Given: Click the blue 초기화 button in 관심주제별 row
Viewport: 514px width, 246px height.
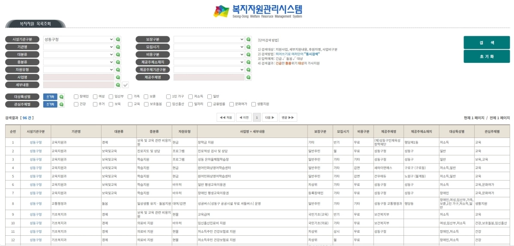Looking at the screenshot, I should [x=50, y=104].
